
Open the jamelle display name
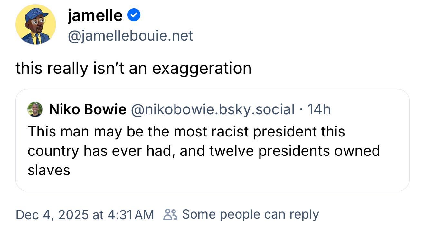coord(95,15)
